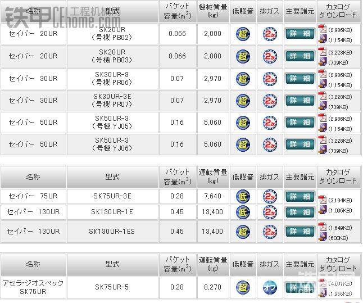Click bucket capacity 0.066 in SK20UR PB03 row
The height and width of the screenshot is (303, 363).
pos(177,56)
